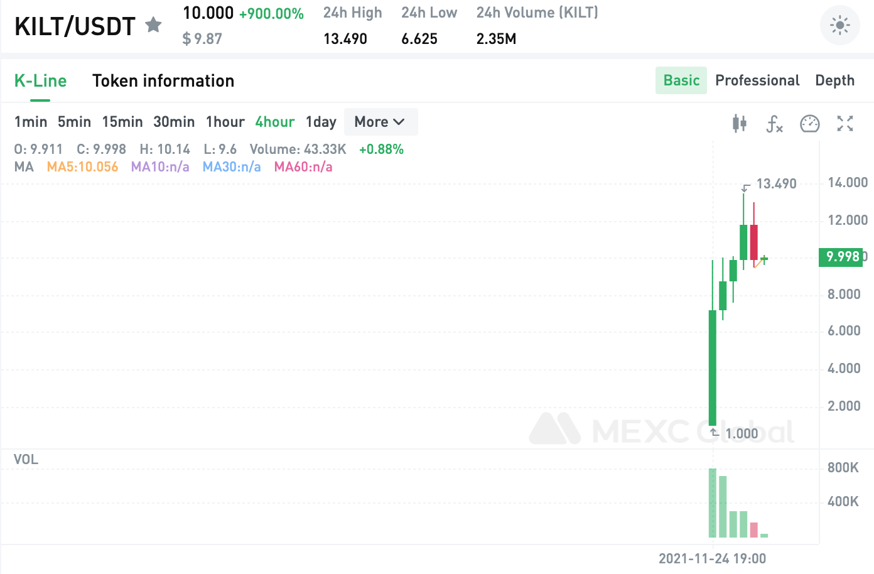Click the largest green volume bar
Viewport: 874px width, 574px height.
coord(713,502)
